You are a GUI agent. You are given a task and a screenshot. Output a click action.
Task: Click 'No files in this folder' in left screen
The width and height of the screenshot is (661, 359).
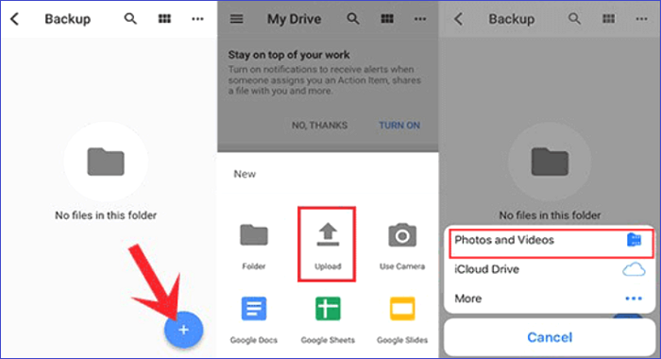coord(106,215)
